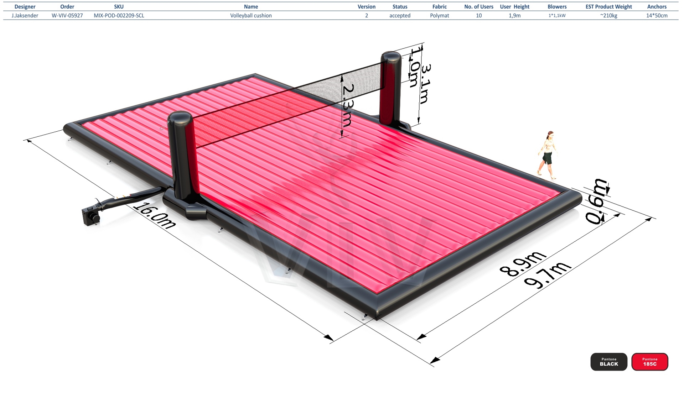684x393 pixels.
Task: Select the Name column header
Action: pyautogui.click(x=251, y=6)
